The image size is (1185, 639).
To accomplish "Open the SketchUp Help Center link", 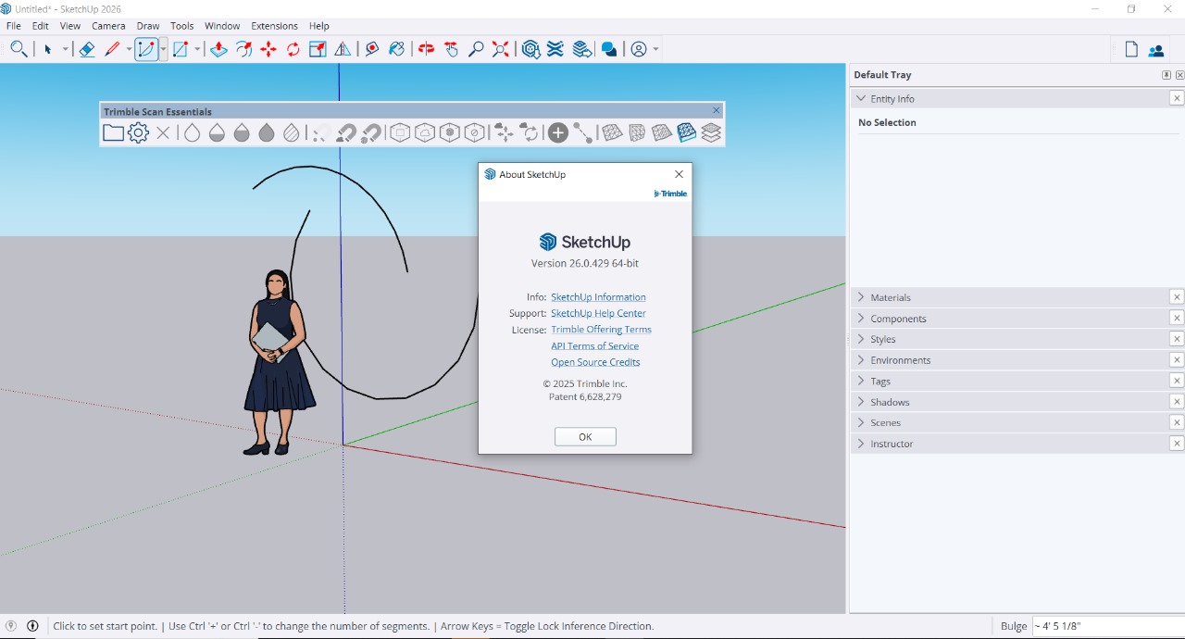I will [x=598, y=313].
